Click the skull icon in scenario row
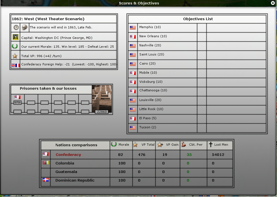This screenshot has height=197, width=277. pyautogui.click(x=25, y=27)
